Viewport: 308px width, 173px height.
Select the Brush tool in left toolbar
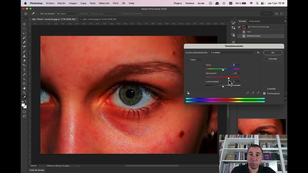click(x=24, y=51)
